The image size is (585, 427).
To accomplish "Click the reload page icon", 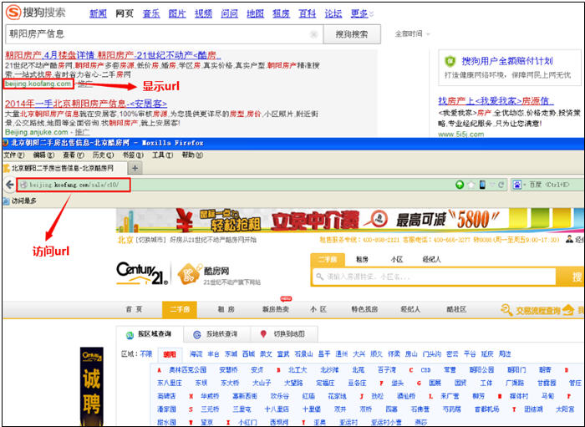I will click(500, 185).
